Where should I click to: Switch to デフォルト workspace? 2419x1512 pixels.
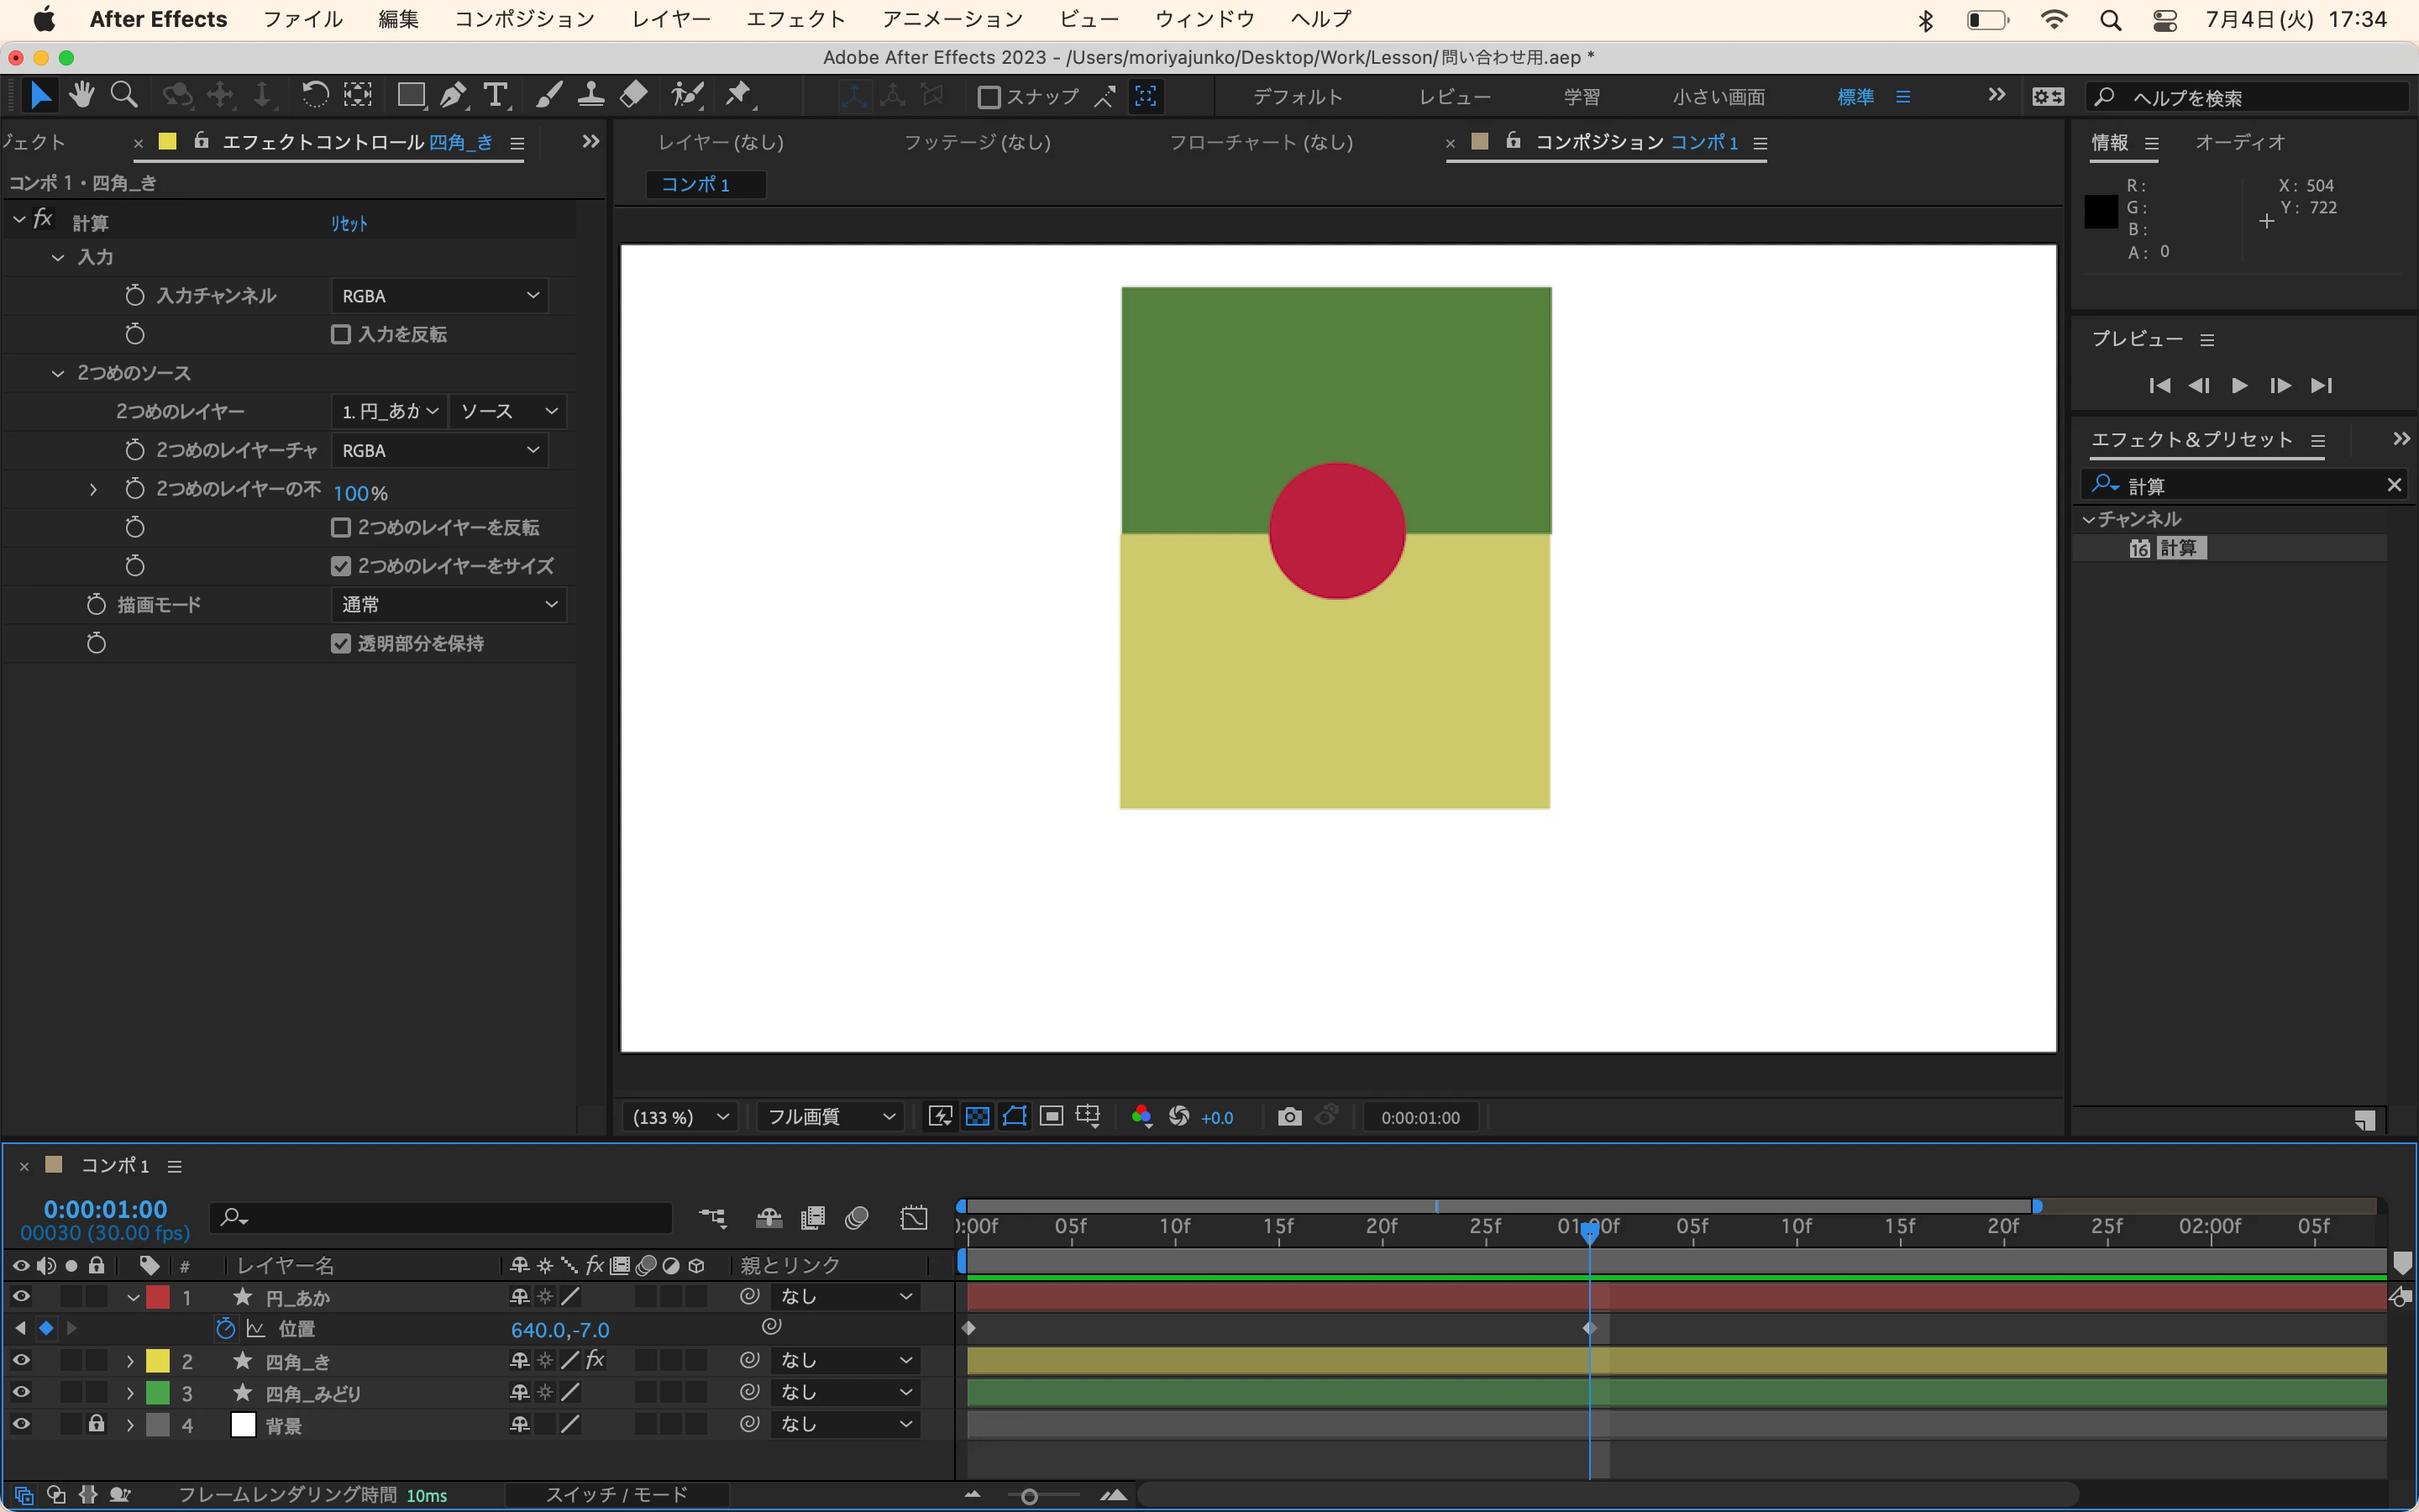tap(1297, 97)
